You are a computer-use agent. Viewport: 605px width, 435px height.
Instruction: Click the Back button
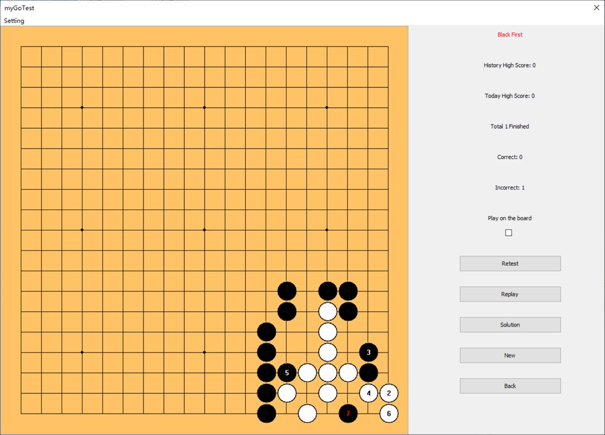[x=509, y=385]
